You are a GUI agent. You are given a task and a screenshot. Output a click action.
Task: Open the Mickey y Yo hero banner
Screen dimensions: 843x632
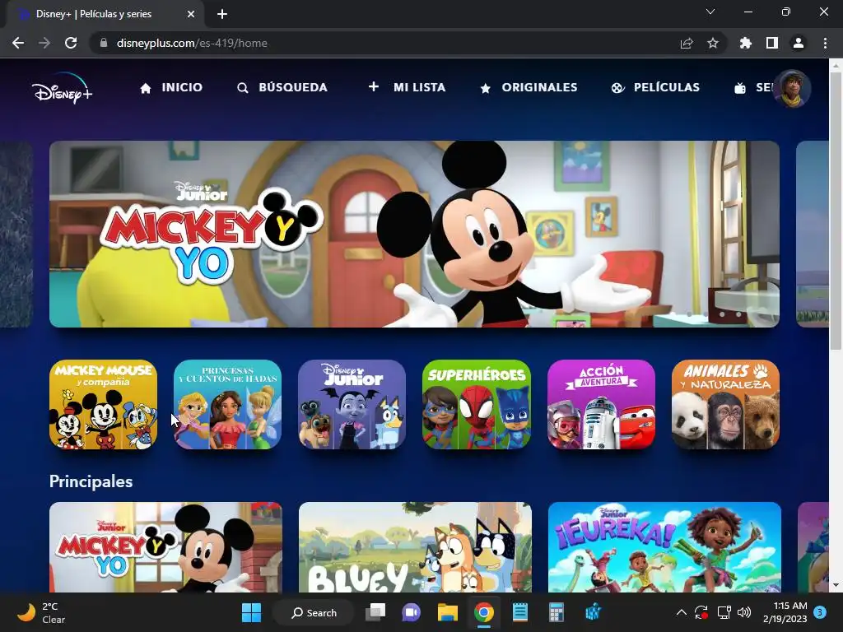coord(414,234)
